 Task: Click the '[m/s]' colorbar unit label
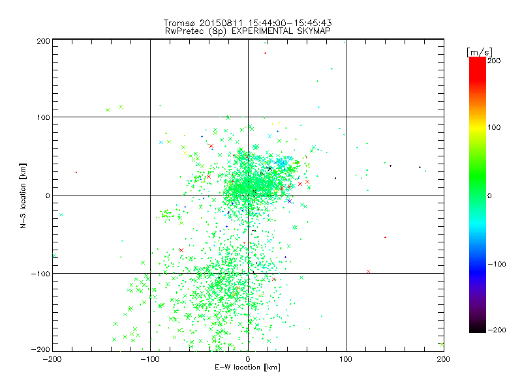[x=480, y=52]
